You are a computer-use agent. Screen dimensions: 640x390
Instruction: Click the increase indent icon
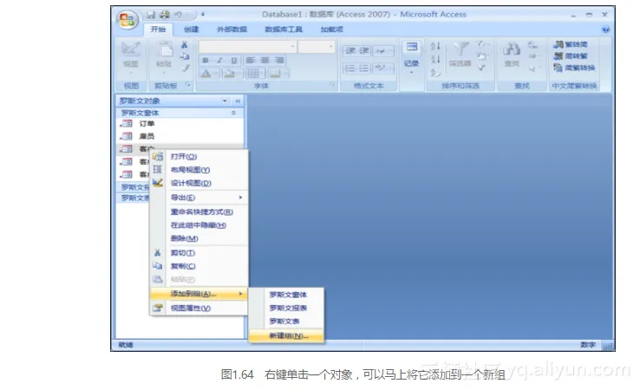click(363, 51)
